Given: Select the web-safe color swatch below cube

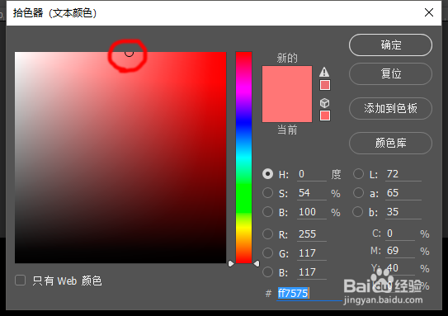Looking at the screenshot, I should [x=325, y=116].
